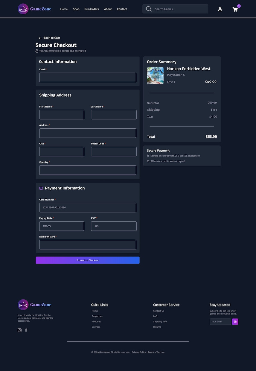The width and height of the screenshot is (256, 371).
Task: Click the footer GameZone controller logo
Action: [23, 305]
